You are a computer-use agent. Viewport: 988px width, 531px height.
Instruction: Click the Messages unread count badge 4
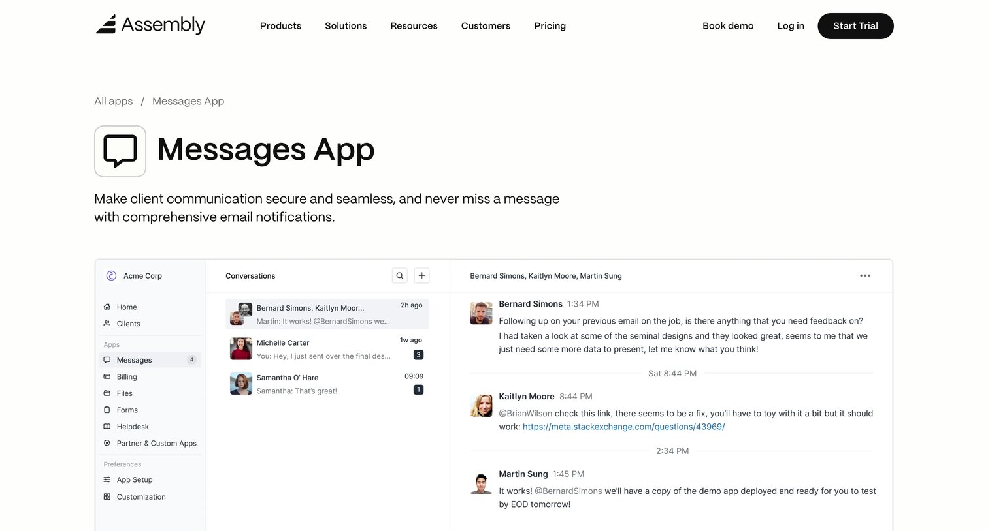[191, 360]
